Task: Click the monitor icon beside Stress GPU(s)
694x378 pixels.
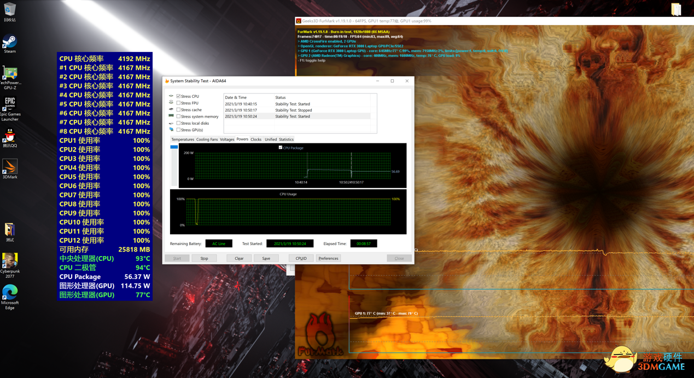Action: [171, 130]
